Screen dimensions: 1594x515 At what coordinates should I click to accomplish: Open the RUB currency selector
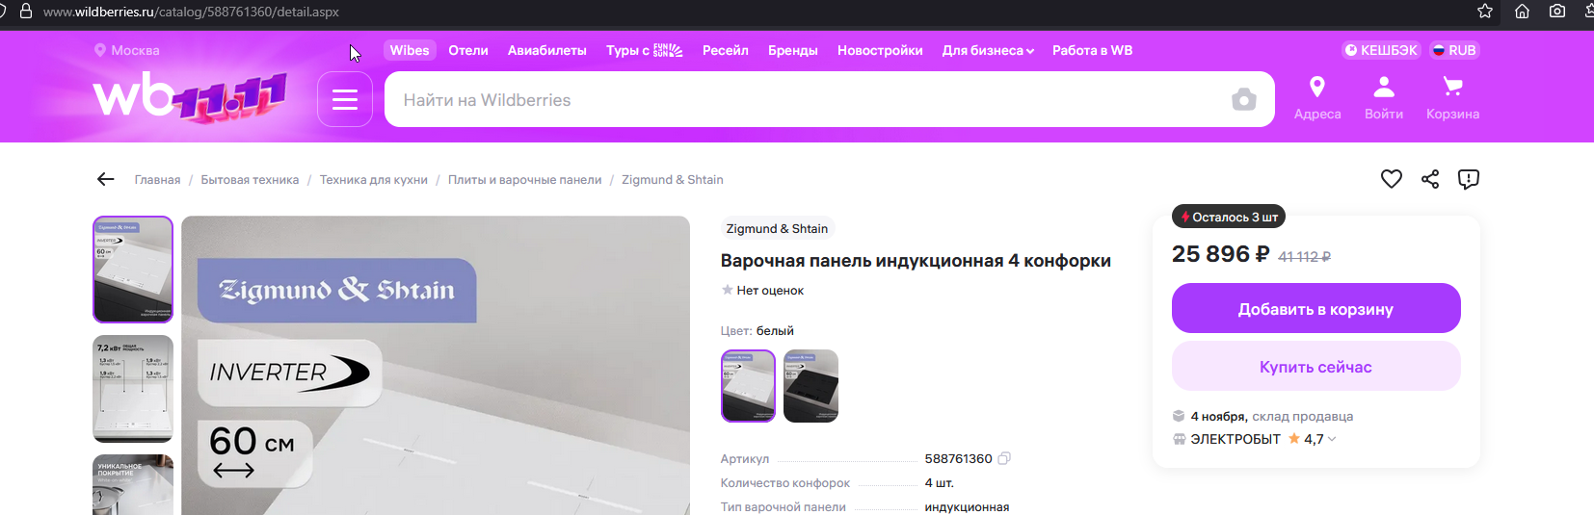[x=1454, y=50]
